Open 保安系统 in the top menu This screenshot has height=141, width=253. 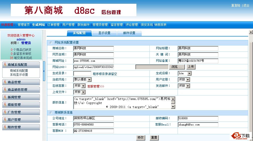pos(147,25)
